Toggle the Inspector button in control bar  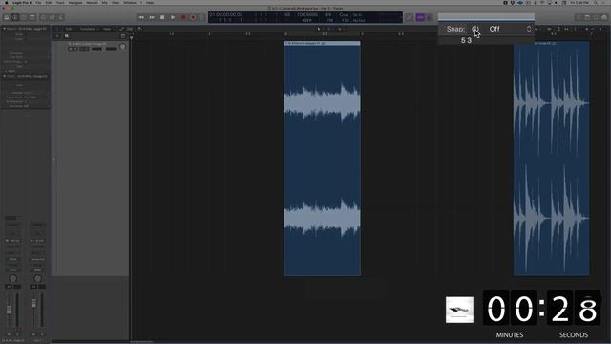click(15, 17)
